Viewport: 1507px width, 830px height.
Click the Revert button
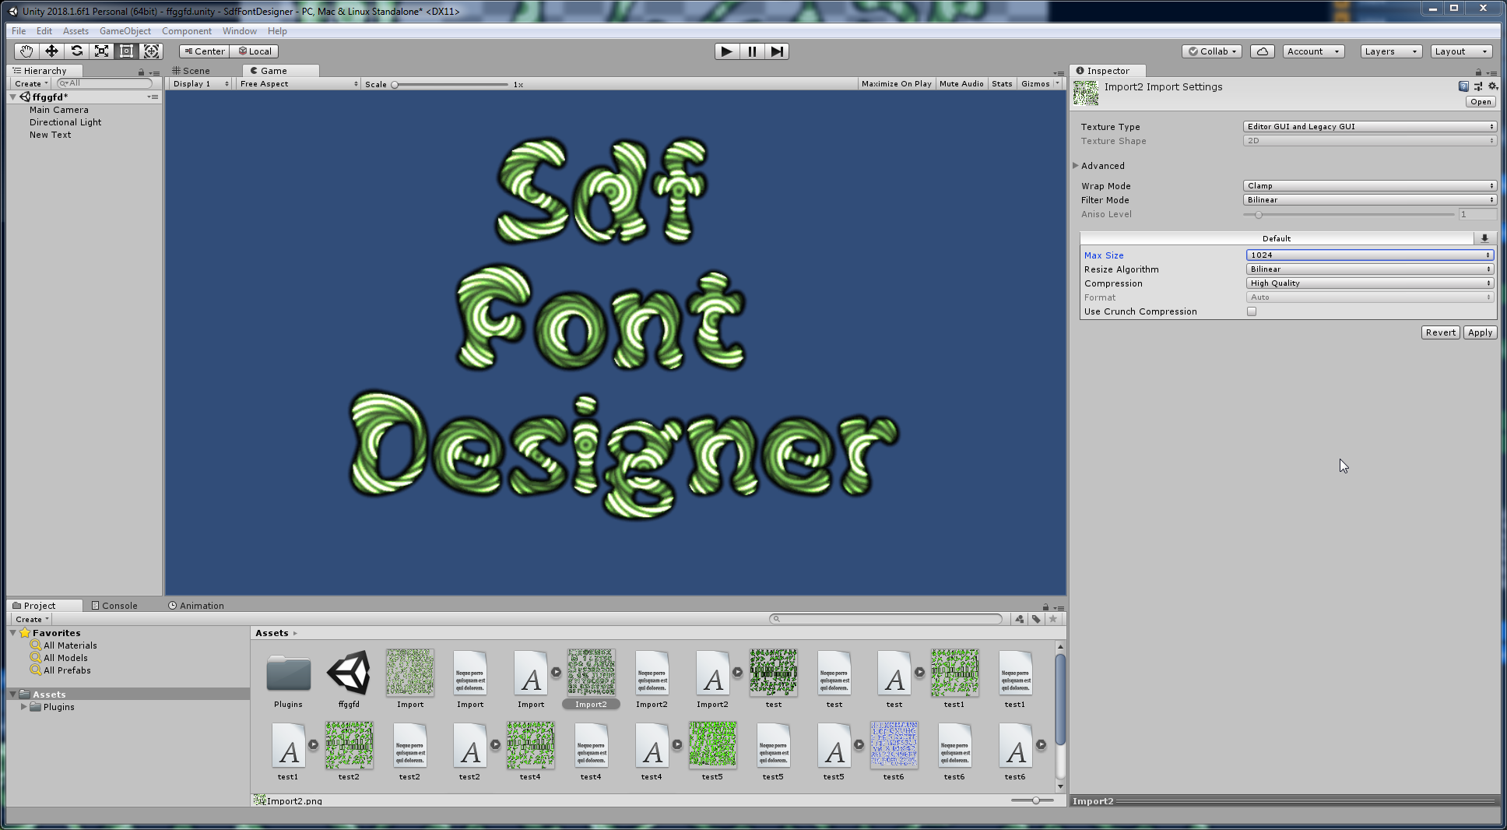tap(1440, 332)
